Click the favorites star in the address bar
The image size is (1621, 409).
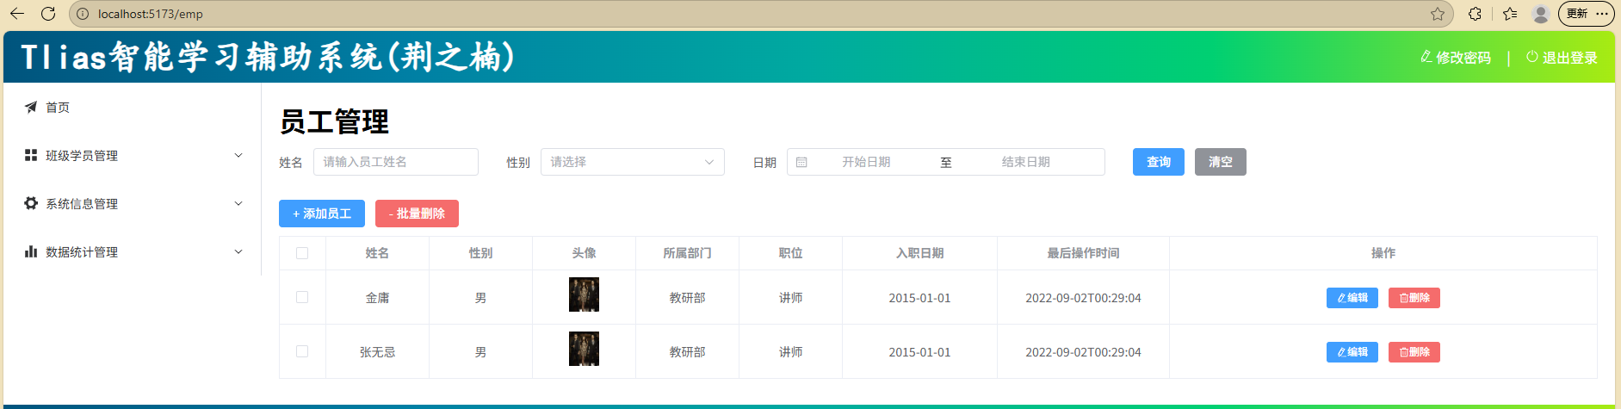click(1437, 14)
